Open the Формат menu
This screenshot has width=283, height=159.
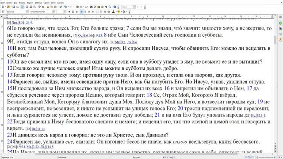pos(30,3)
